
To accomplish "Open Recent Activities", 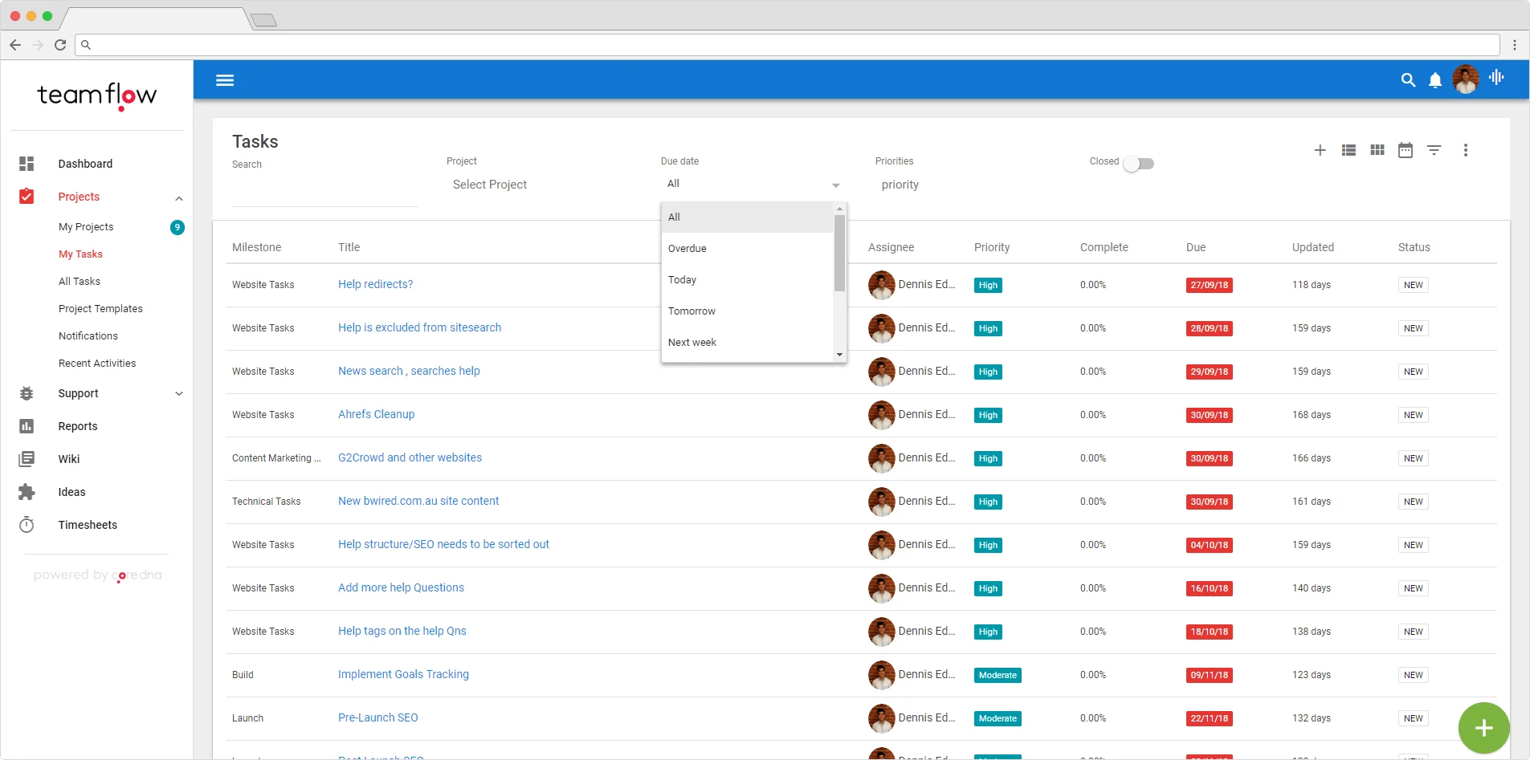I will point(97,364).
